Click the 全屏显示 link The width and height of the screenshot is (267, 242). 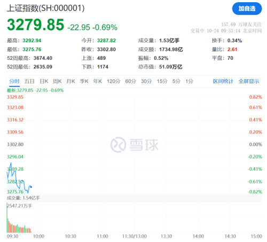pos(249,81)
